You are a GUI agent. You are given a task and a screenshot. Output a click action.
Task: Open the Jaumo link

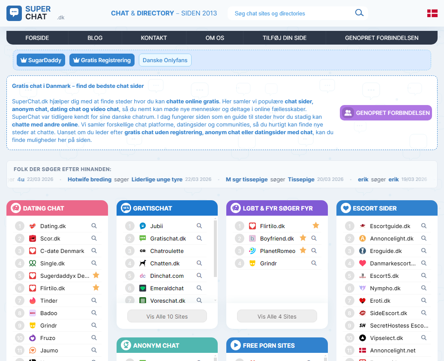49,351
